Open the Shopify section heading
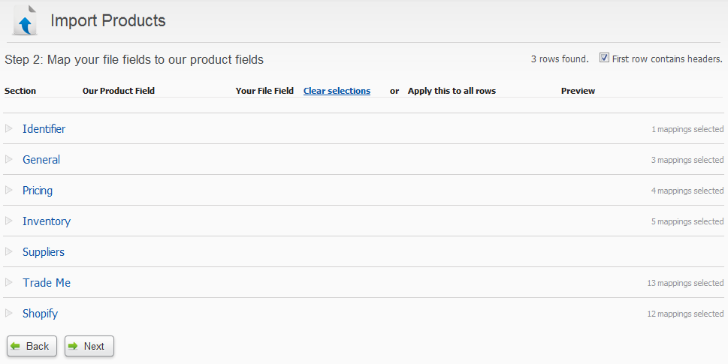Image resolution: width=728 pixels, height=364 pixels. tap(41, 314)
